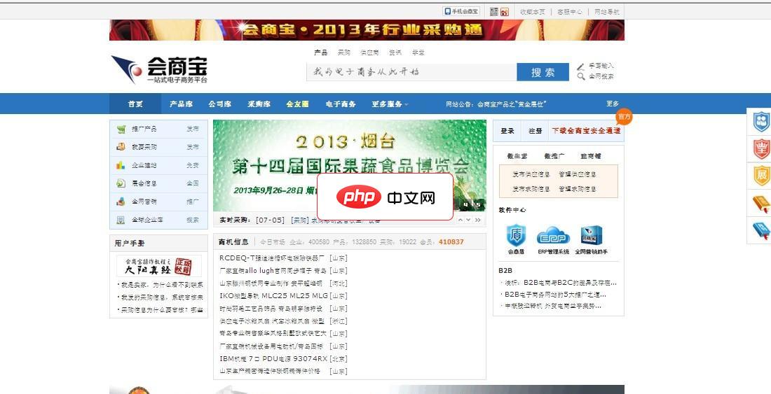Open the 网站导航 top bar link
This screenshot has height=394, width=771.
(607, 12)
